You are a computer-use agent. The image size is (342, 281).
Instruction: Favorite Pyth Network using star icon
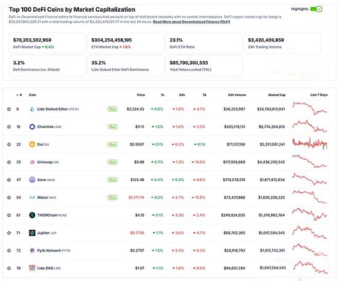[x=9, y=250]
